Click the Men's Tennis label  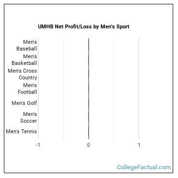tap(22, 131)
